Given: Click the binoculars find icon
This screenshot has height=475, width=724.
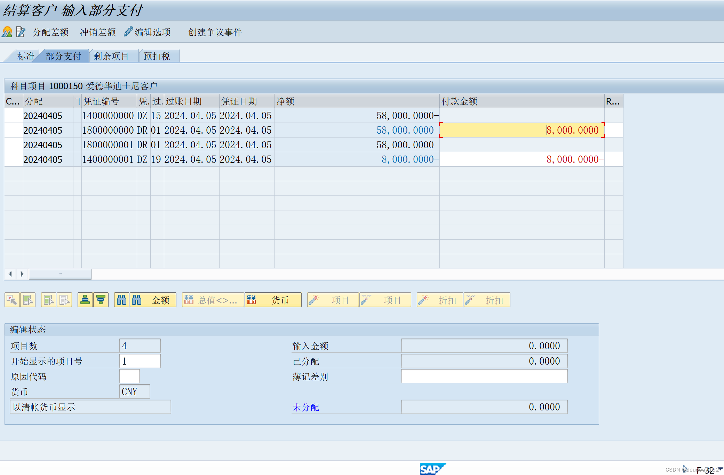Looking at the screenshot, I should click(121, 300).
